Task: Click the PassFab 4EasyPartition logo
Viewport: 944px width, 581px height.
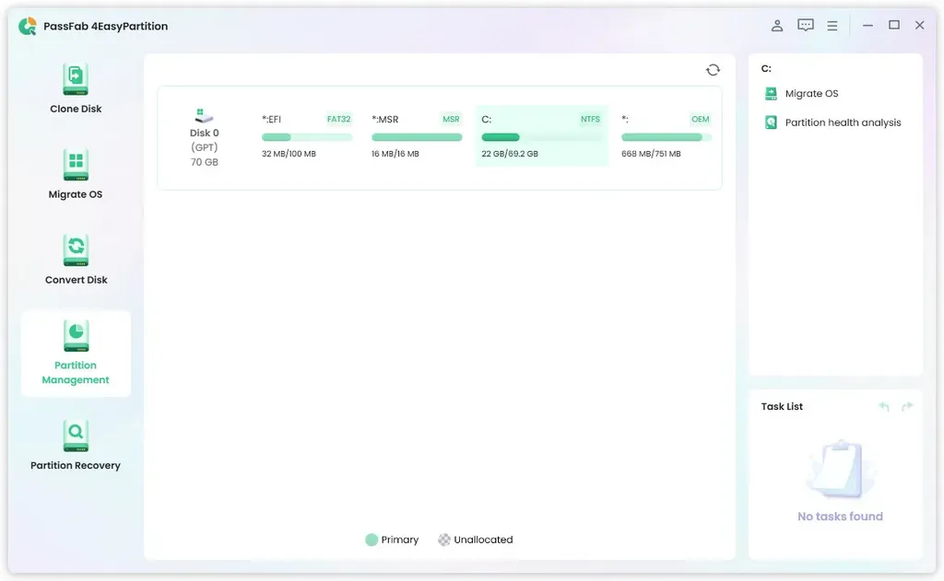Action: pos(27,26)
